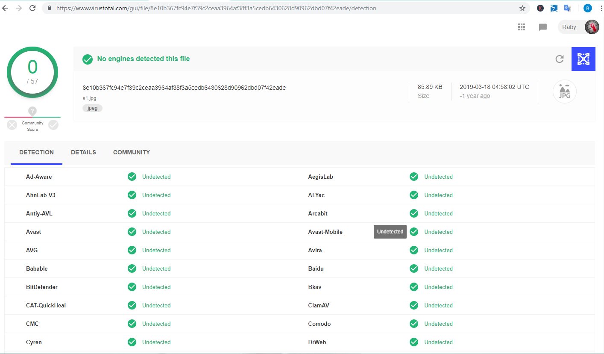
Task: Open the red K extension icon
Action: [x=540, y=8]
